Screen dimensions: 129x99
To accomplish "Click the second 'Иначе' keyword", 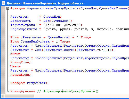I will pos(15,66).
